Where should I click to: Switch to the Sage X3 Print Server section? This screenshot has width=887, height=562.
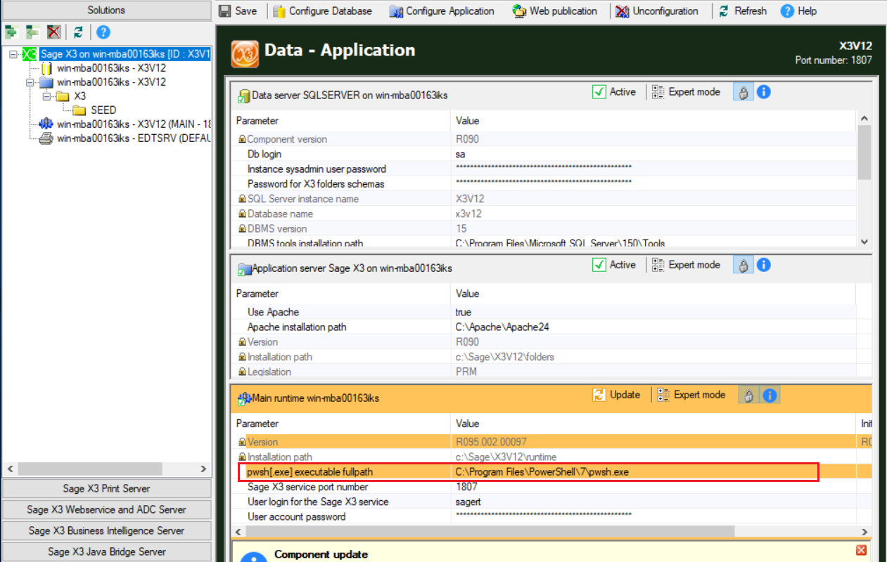tap(106, 488)
